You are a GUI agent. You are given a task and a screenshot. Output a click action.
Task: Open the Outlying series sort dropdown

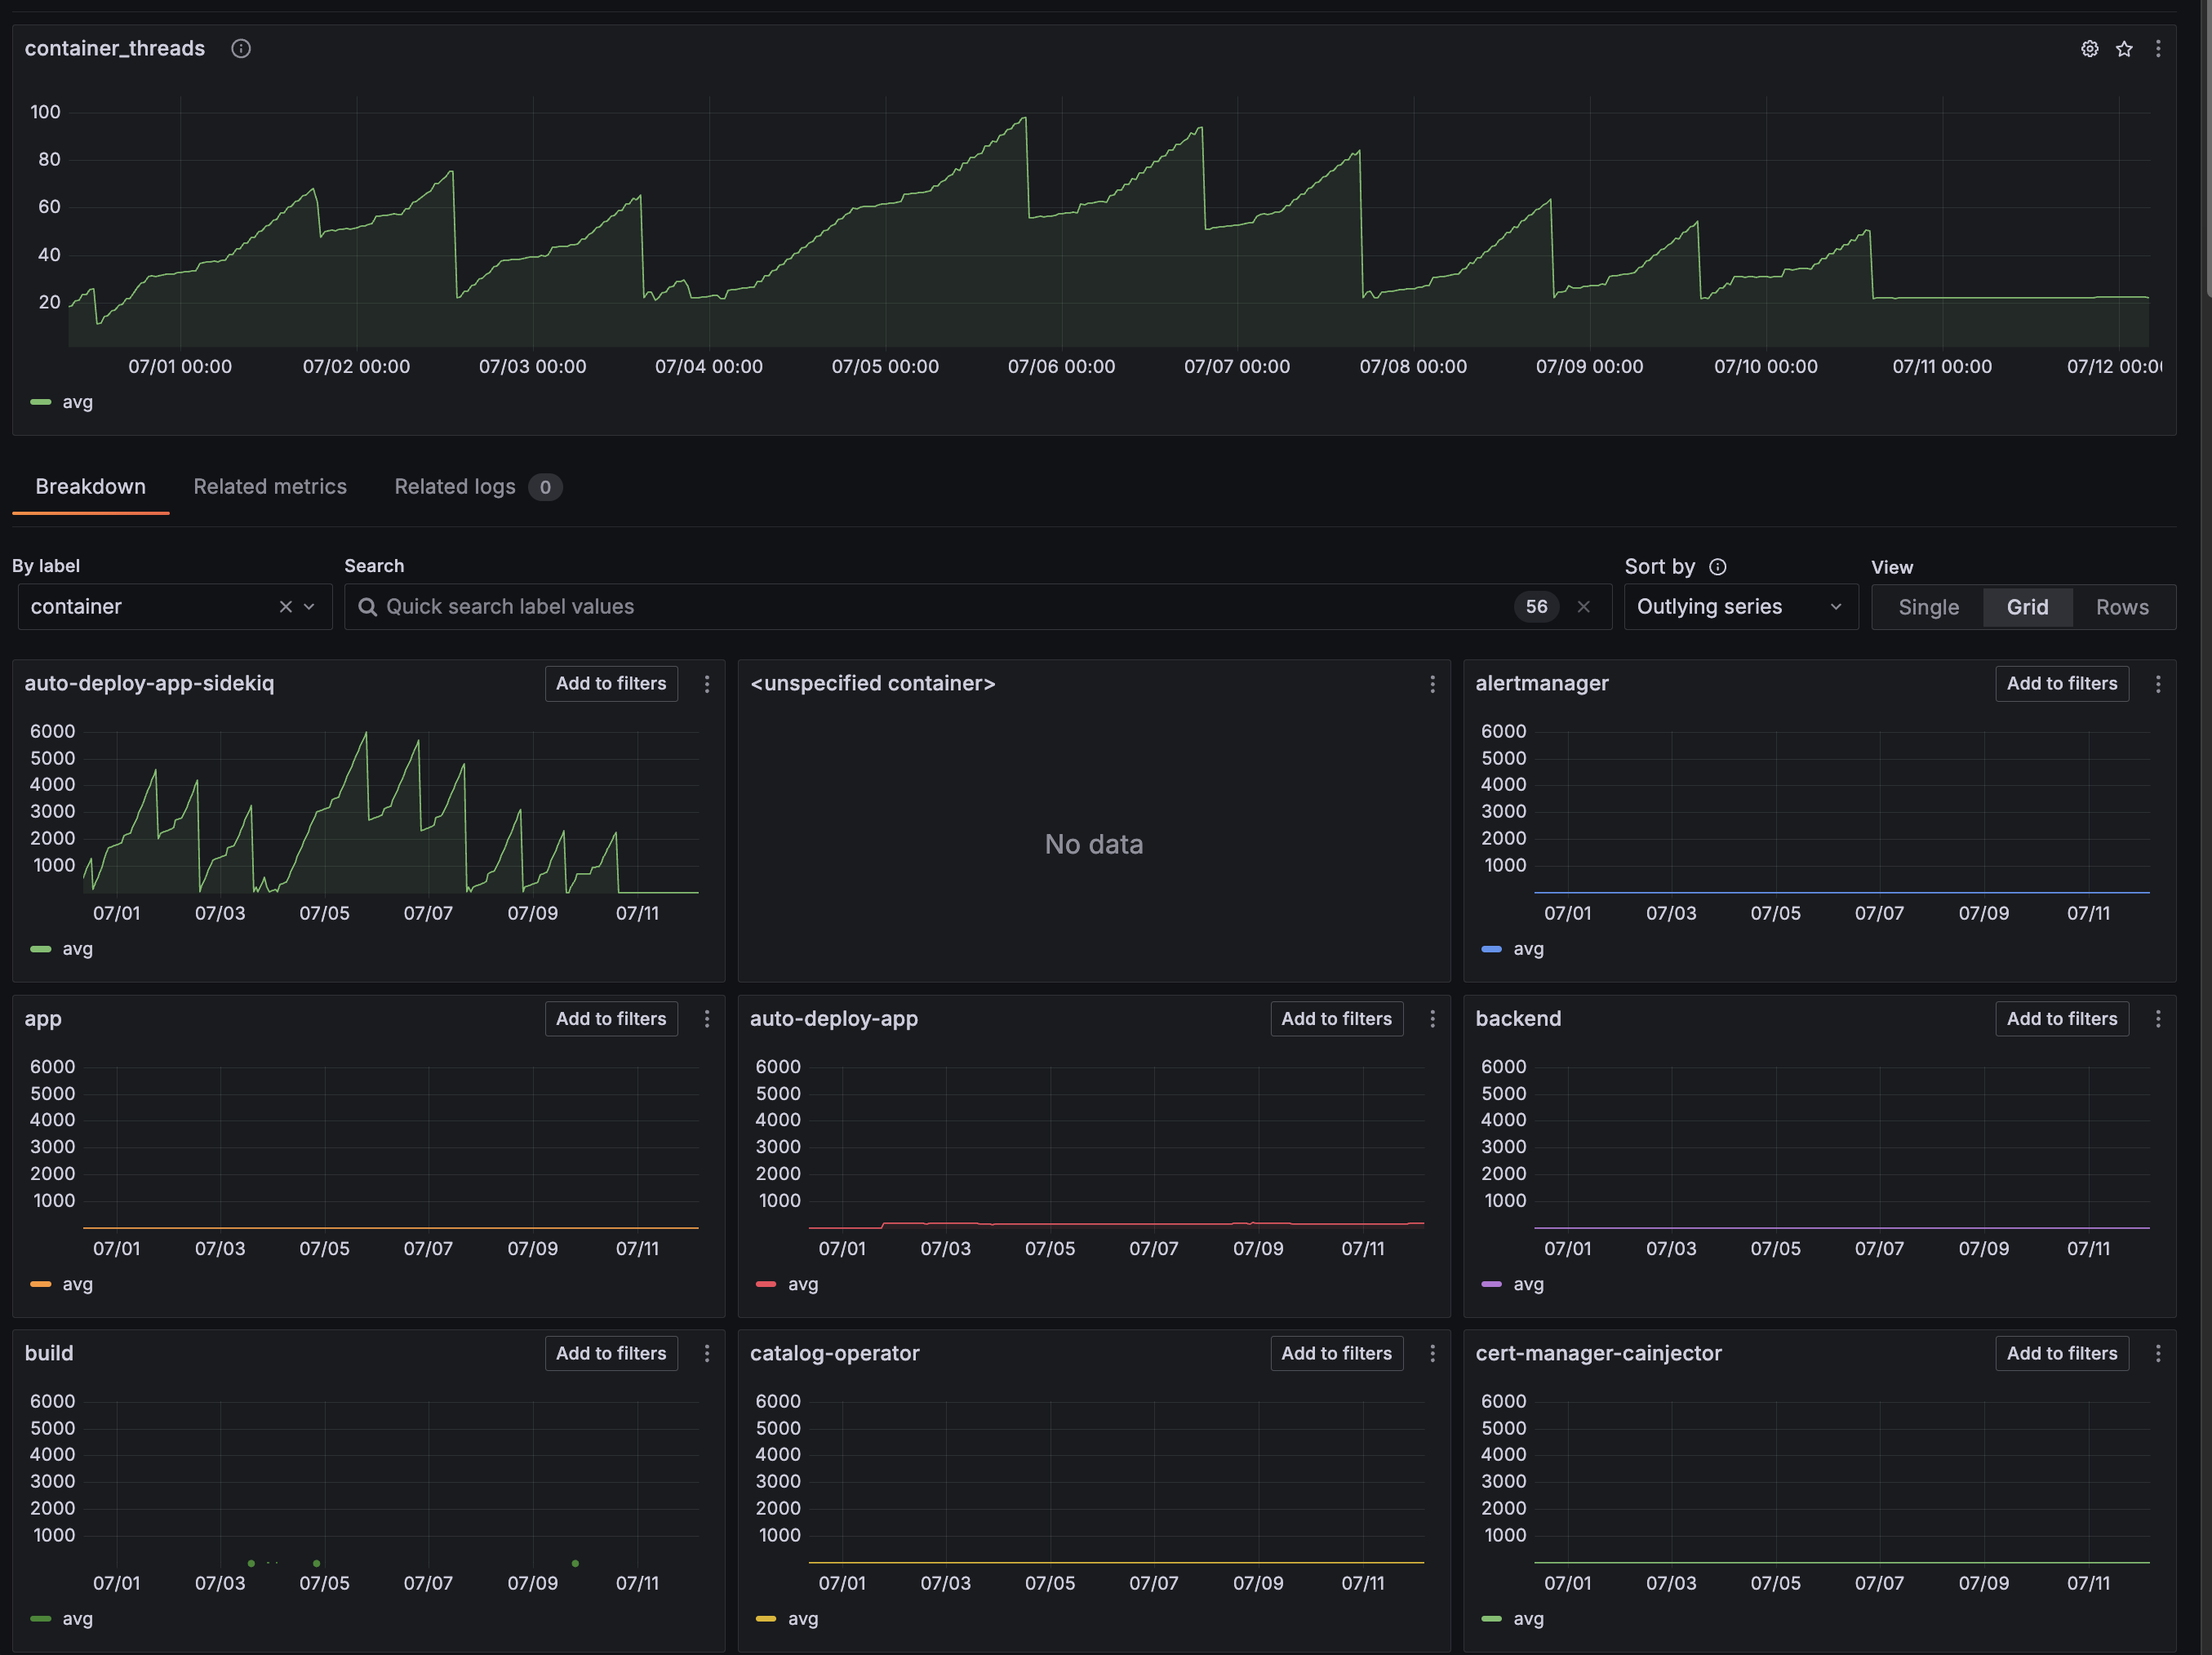click(x=1739, y=607)
